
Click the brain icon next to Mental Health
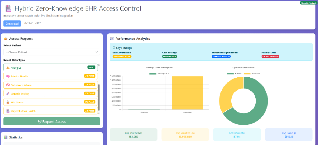8,76
